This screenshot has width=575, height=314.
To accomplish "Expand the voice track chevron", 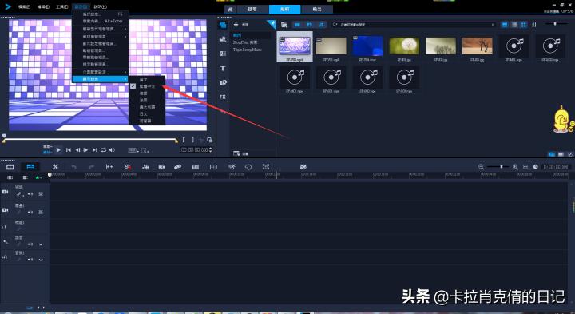I will point(41,244).
